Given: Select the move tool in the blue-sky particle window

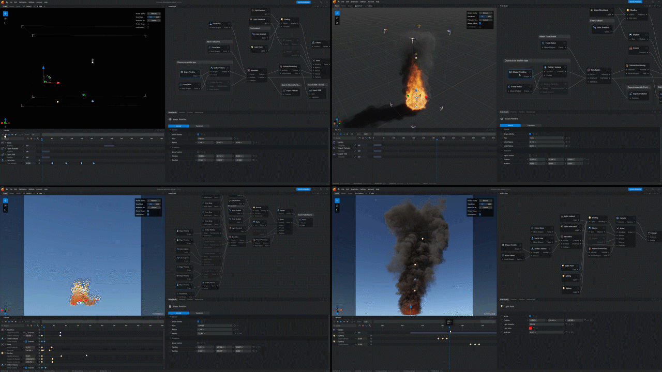Looking at the screenshot, I should pyautogui.click(x=6, y=200).
